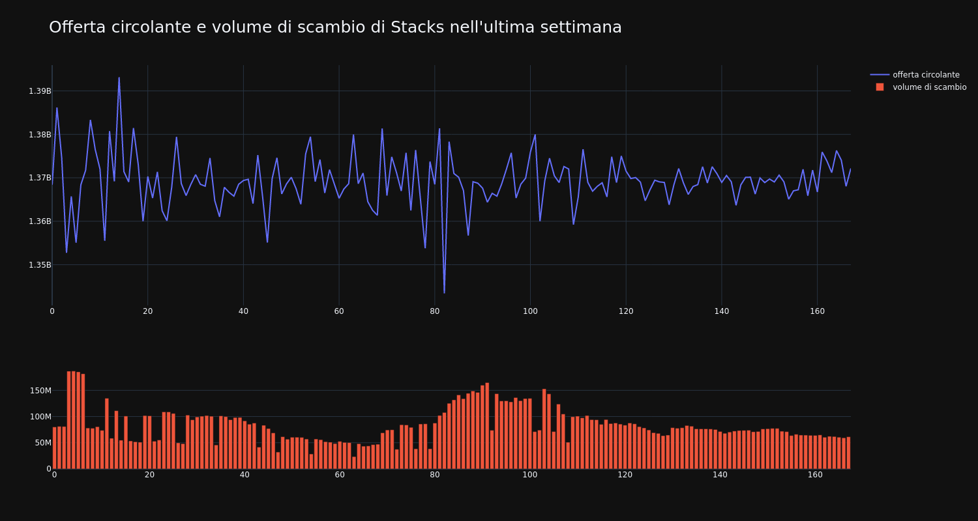Select the chart title text

click(x=335, y=27)
